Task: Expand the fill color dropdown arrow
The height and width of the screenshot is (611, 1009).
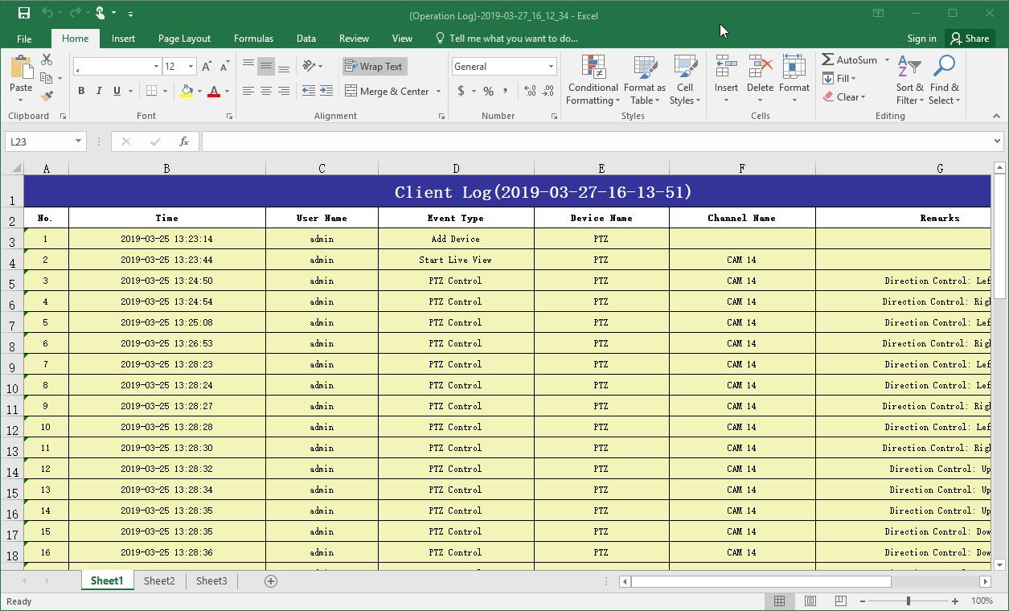Action: point(199,92)
